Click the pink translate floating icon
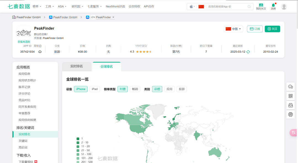Image resolution: width=298 pixels, height=163 pixels. [x=293, y=133]
